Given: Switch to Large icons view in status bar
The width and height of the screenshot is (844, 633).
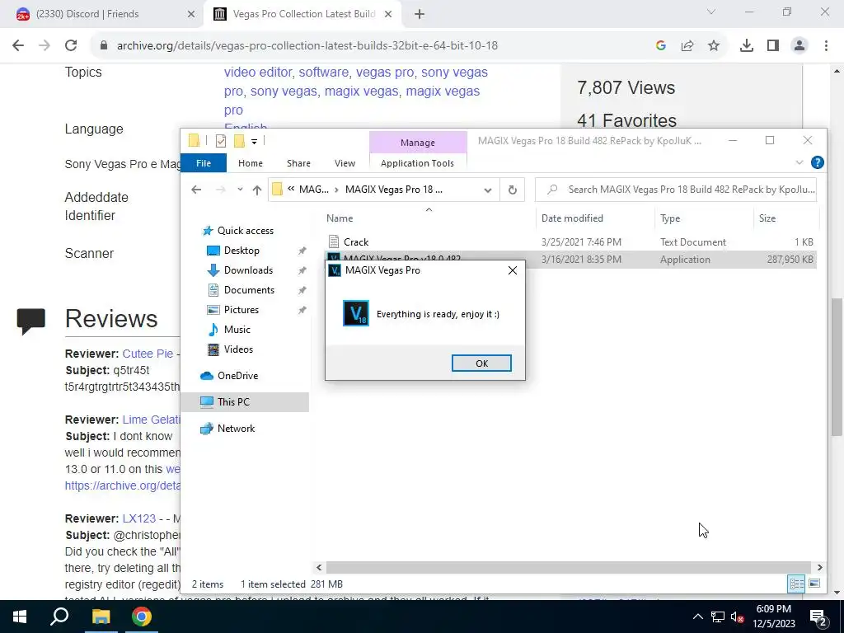Looking at the screenshot, I should click(814, 584).
